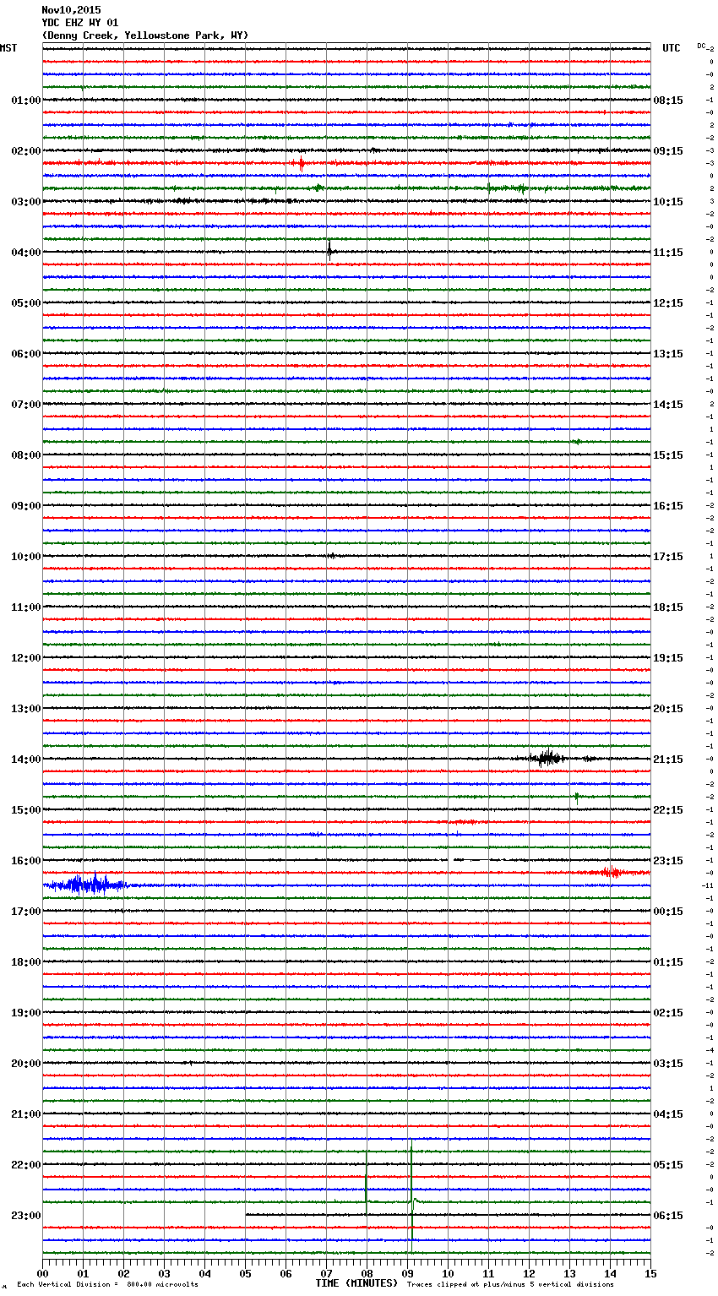718x1296 pixels.
Task: Click the 11:15 UTC time label
Action: tap(668, 253)
